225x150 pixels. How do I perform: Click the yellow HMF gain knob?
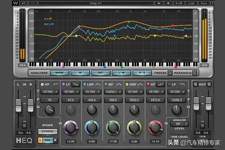pos(134,128)
